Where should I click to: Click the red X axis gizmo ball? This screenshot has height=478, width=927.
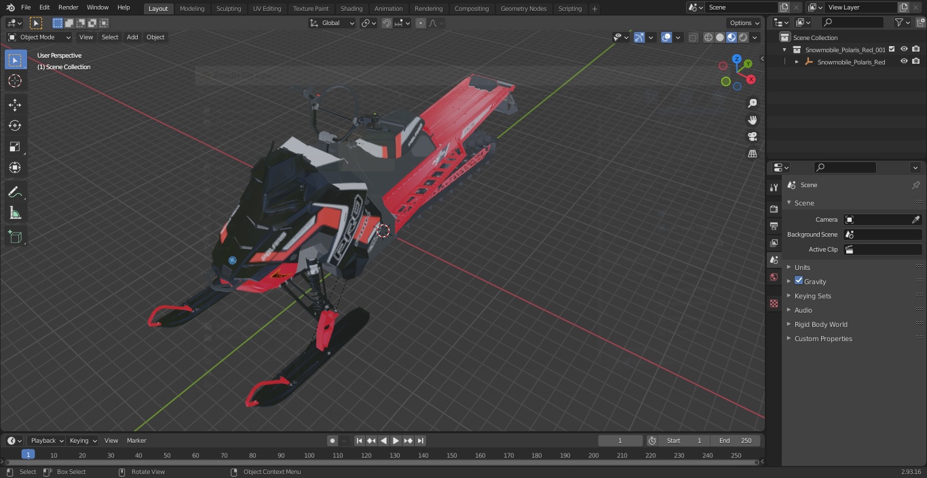coord(751,79)
